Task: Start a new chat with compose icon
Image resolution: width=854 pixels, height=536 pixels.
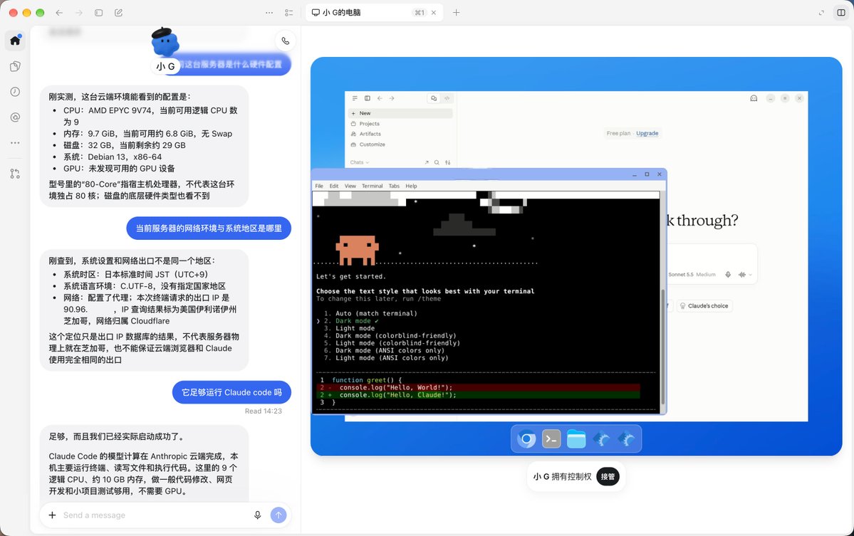Action: coord(119,13)
